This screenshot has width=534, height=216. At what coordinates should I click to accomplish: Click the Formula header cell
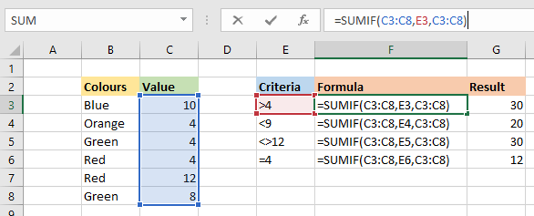tap(391, 86)
